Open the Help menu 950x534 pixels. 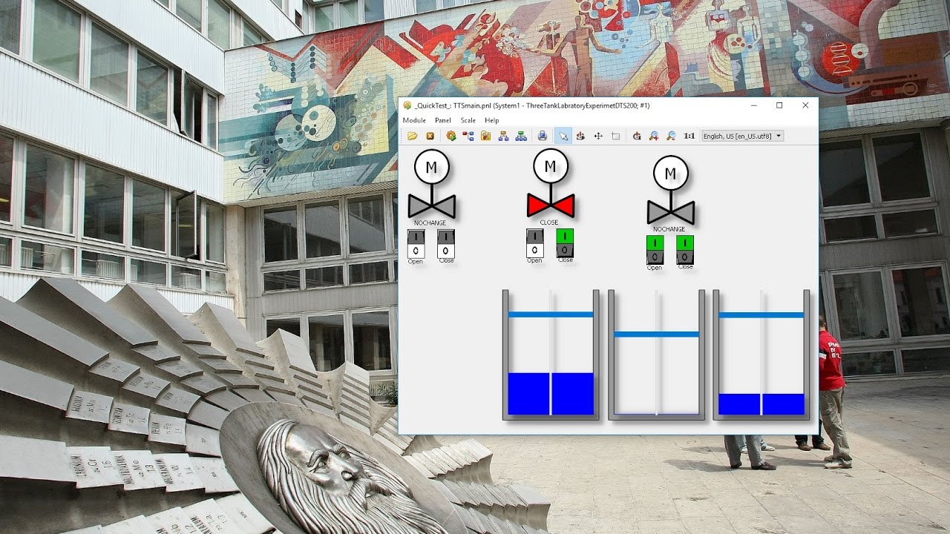point(492,120)
